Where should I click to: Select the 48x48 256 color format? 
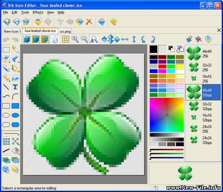pyautogui.click(x=202, y=53)
